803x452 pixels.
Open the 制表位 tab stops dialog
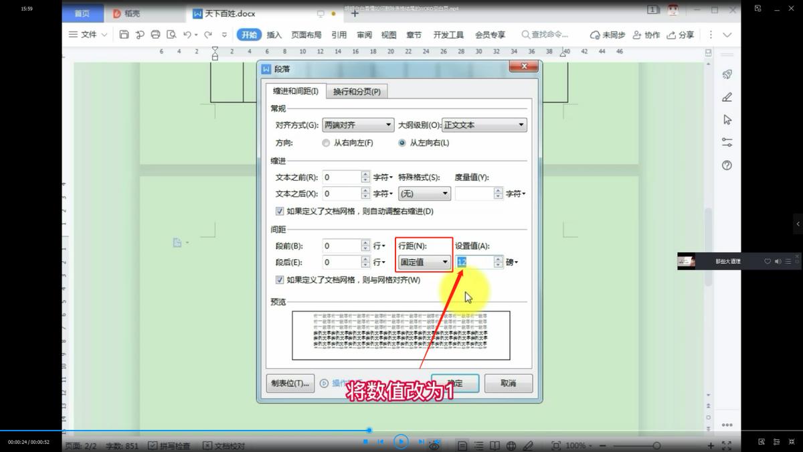point(290,383)
